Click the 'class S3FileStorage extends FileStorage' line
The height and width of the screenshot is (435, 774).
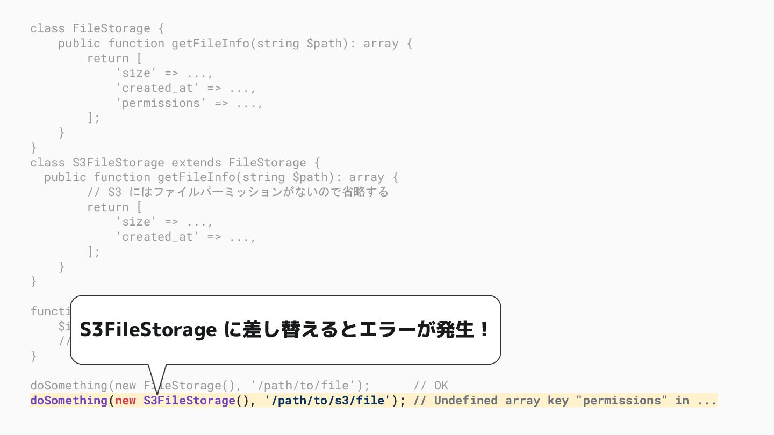[x=175, y=163]
